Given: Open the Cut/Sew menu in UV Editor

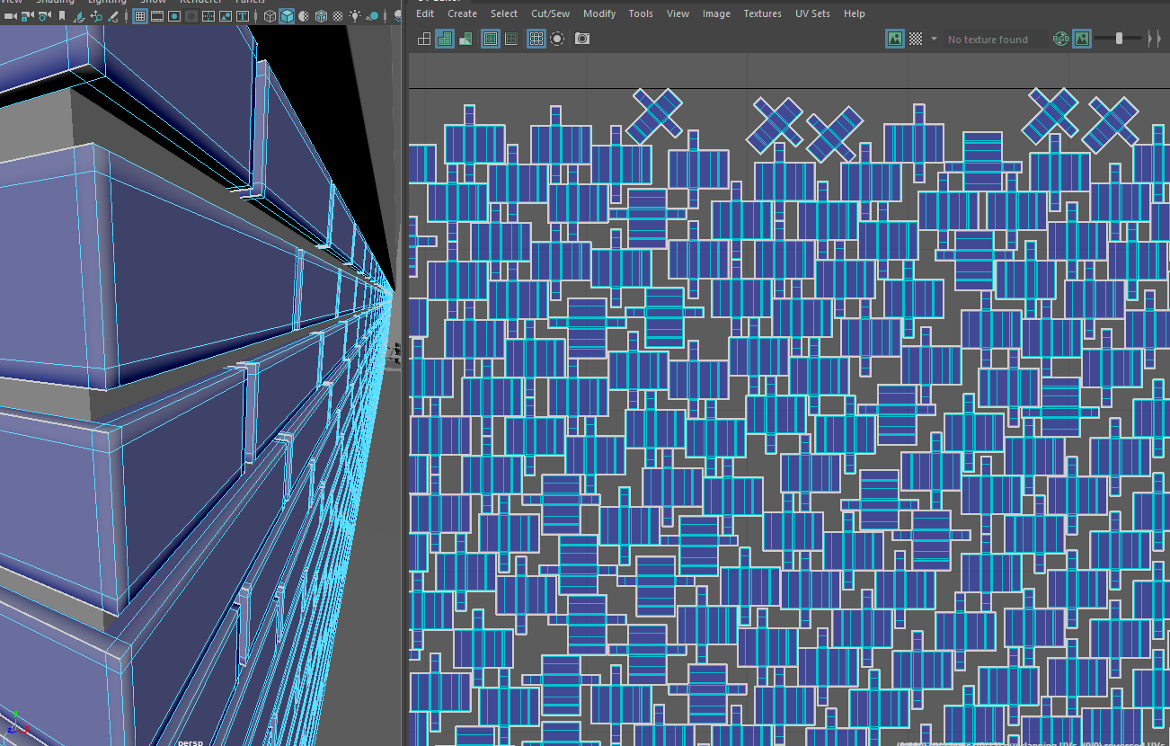Looking at the screenshot, I should click(x=550, y=13).
